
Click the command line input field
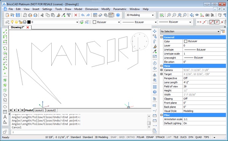click(x=81, y=132)
